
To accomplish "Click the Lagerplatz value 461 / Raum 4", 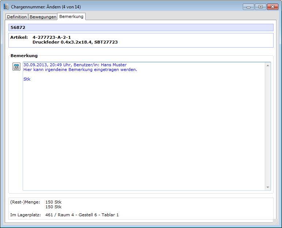I will (x=82, y=215).
